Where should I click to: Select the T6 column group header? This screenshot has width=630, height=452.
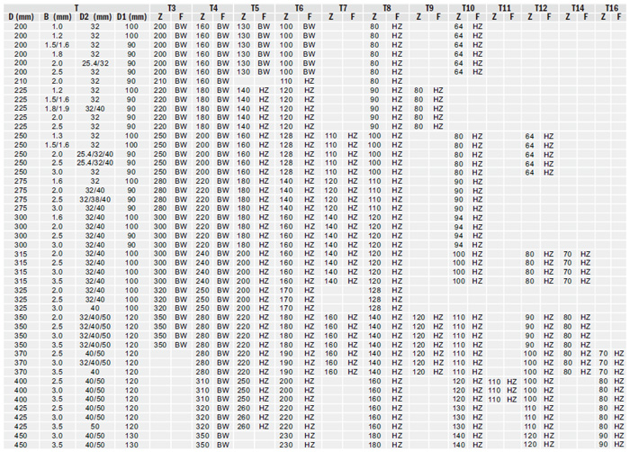tap(298, 7)
